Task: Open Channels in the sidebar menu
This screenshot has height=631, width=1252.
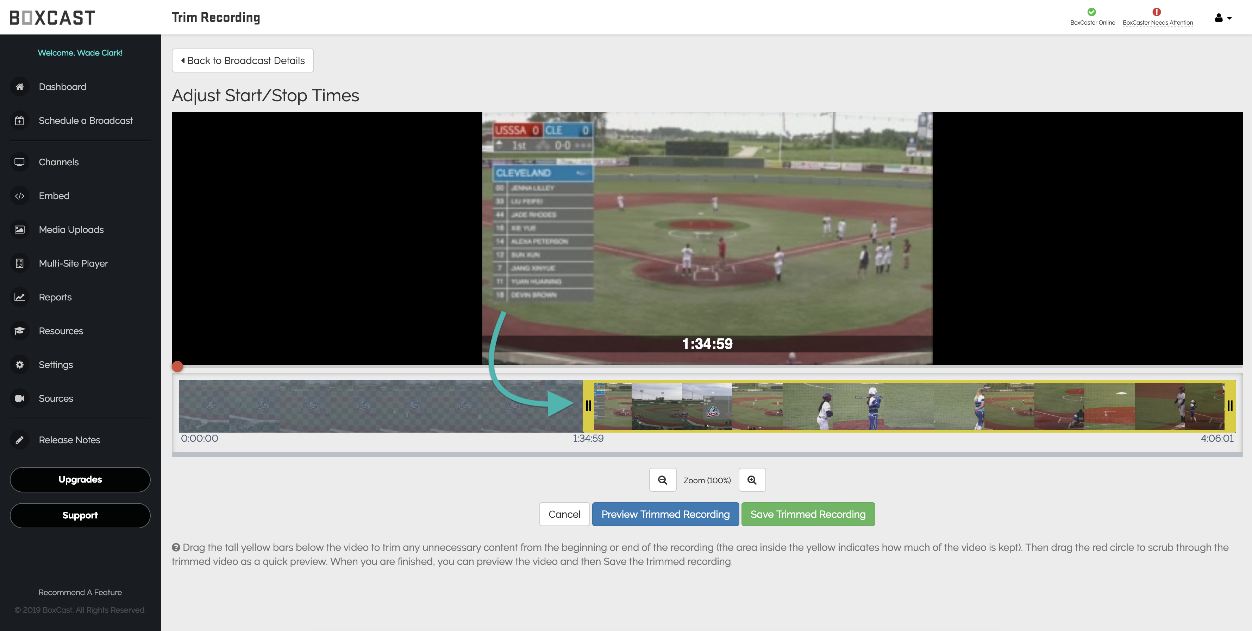Action: (x=59, y=162)
